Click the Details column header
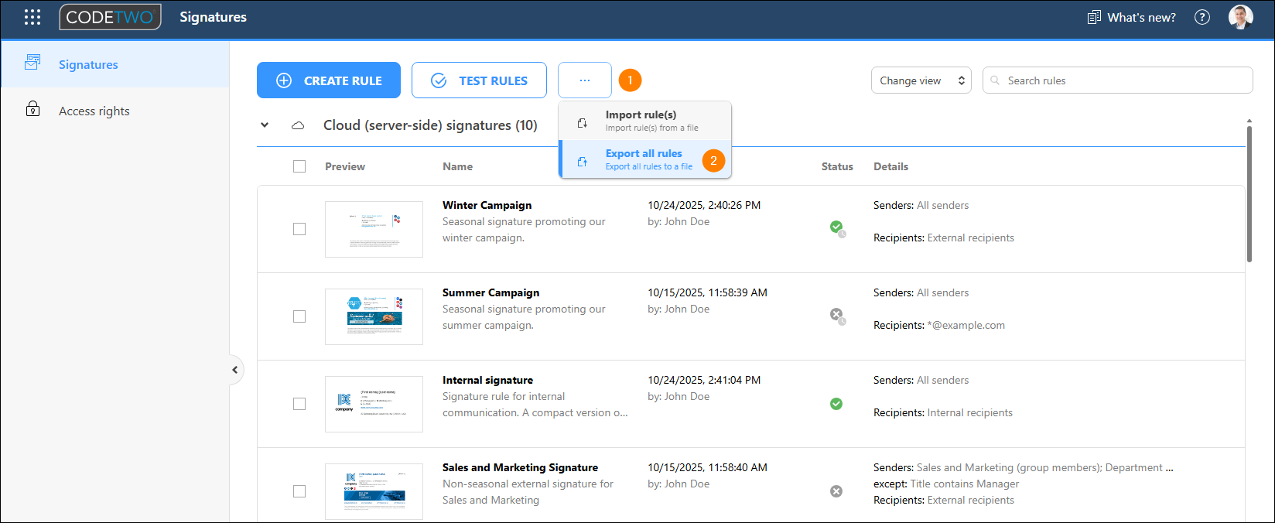 pos(890,166)
